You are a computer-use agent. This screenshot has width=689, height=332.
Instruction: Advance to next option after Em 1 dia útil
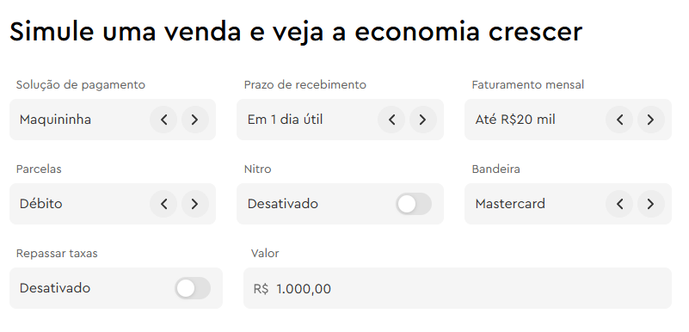(x=423, y=120)
